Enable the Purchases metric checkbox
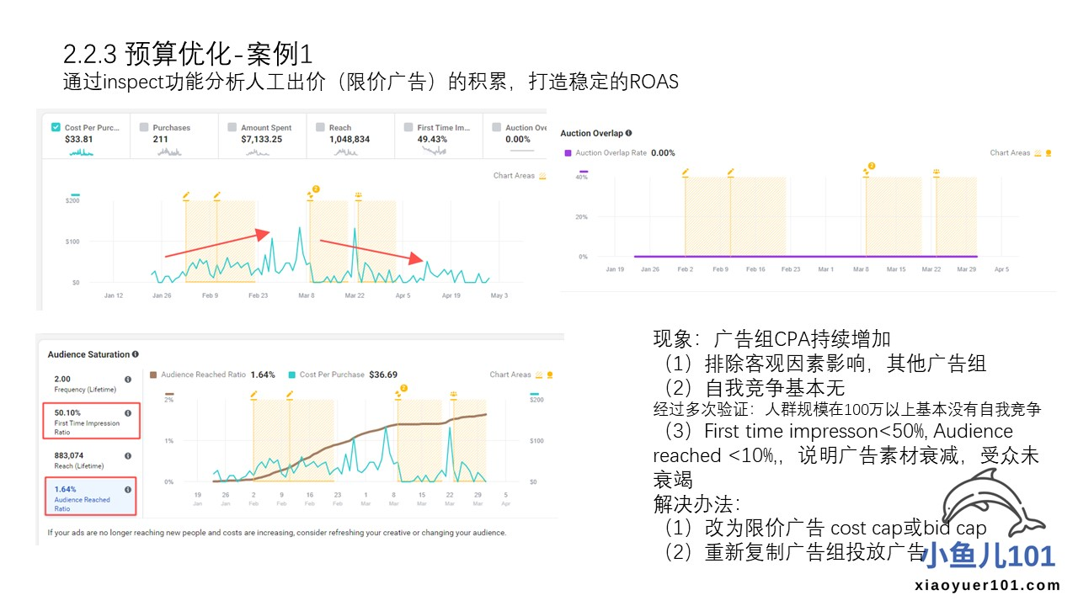This screenshot has width=1078, height=606. pos(144,128)
